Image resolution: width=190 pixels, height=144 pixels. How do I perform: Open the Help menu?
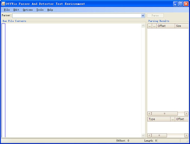[50, 10]
